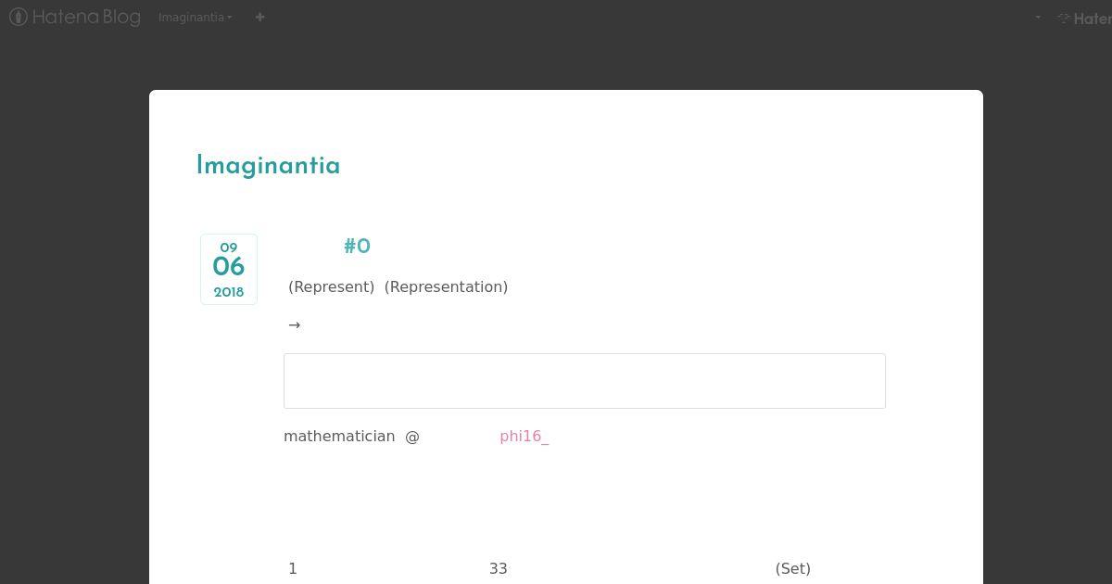Click the day number 06 in badge
Viewport: 1112px width, 584px height.
(229, 267)
